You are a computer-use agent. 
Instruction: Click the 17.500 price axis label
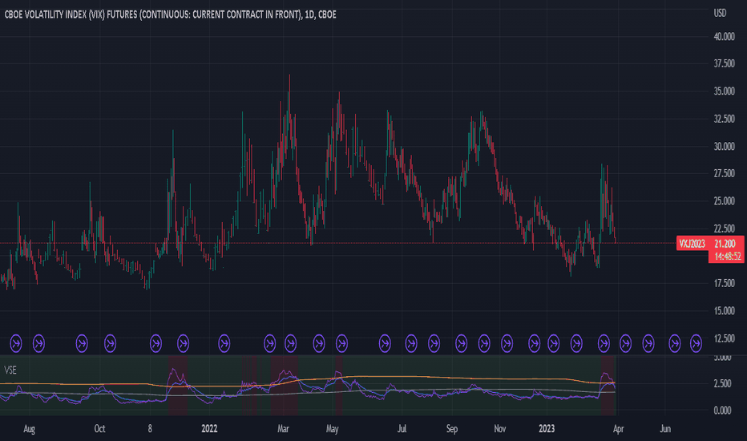click(724, 283)
